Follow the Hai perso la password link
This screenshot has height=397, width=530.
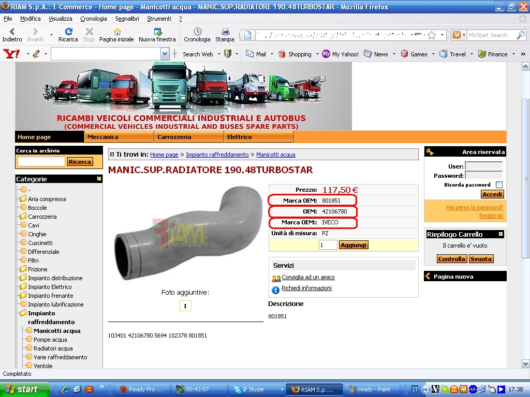click(474, 207)
